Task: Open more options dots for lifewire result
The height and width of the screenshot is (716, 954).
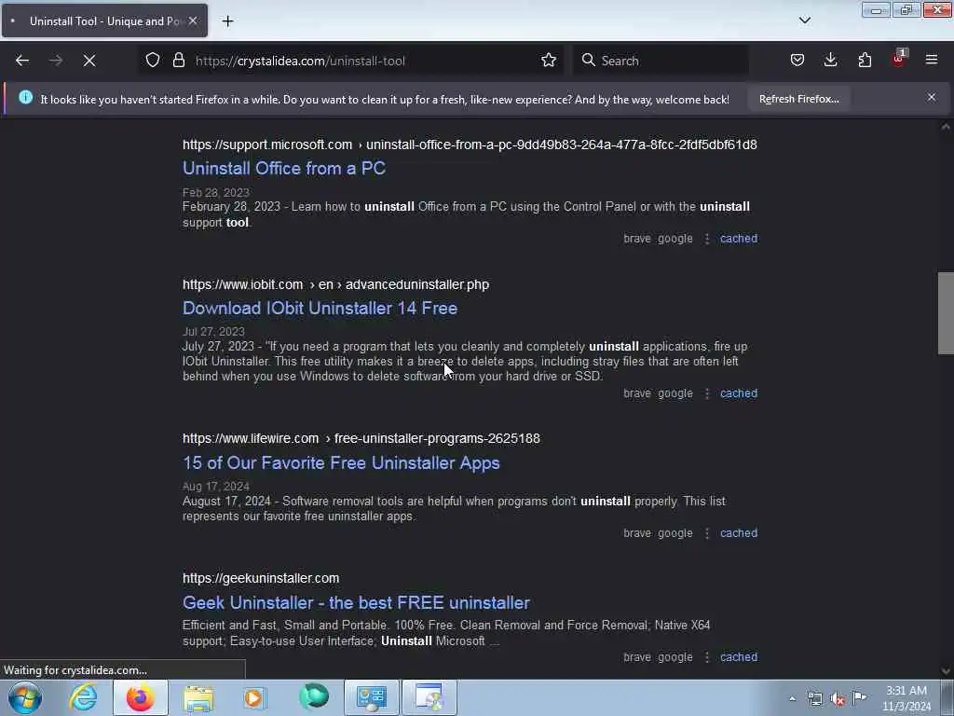Action: pos(706,533)
